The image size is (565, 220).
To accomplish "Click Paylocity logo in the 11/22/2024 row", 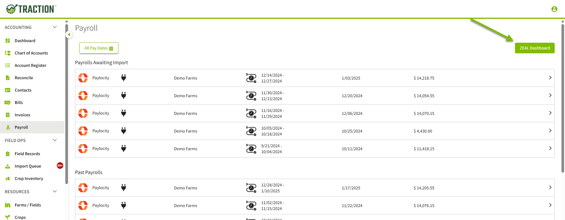I will coord(83,205).
